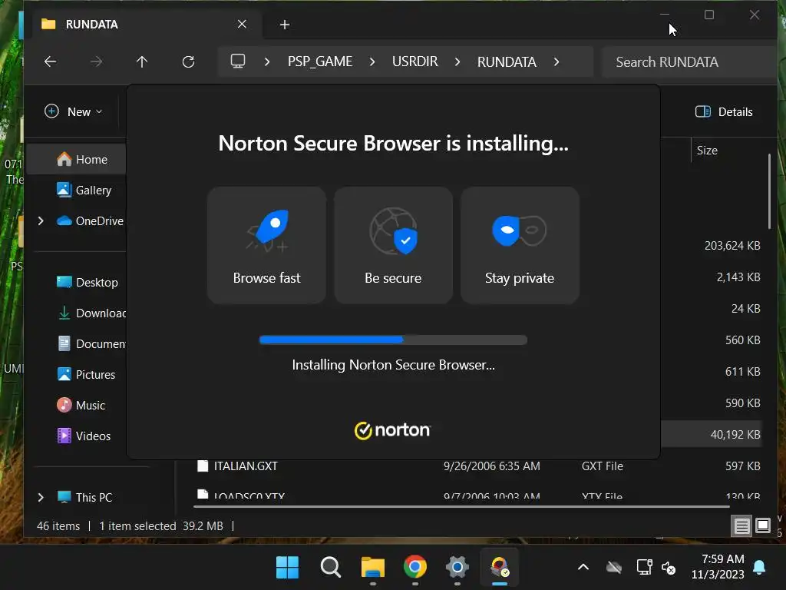Click the Stay private mask card
This screenshot has height=590, width=786.
[520, 245]
